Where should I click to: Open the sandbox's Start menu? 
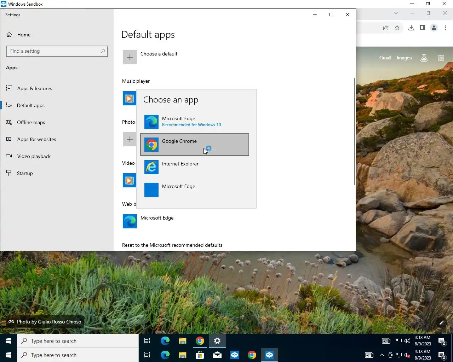pyautogui.click(x=8, y=341)
